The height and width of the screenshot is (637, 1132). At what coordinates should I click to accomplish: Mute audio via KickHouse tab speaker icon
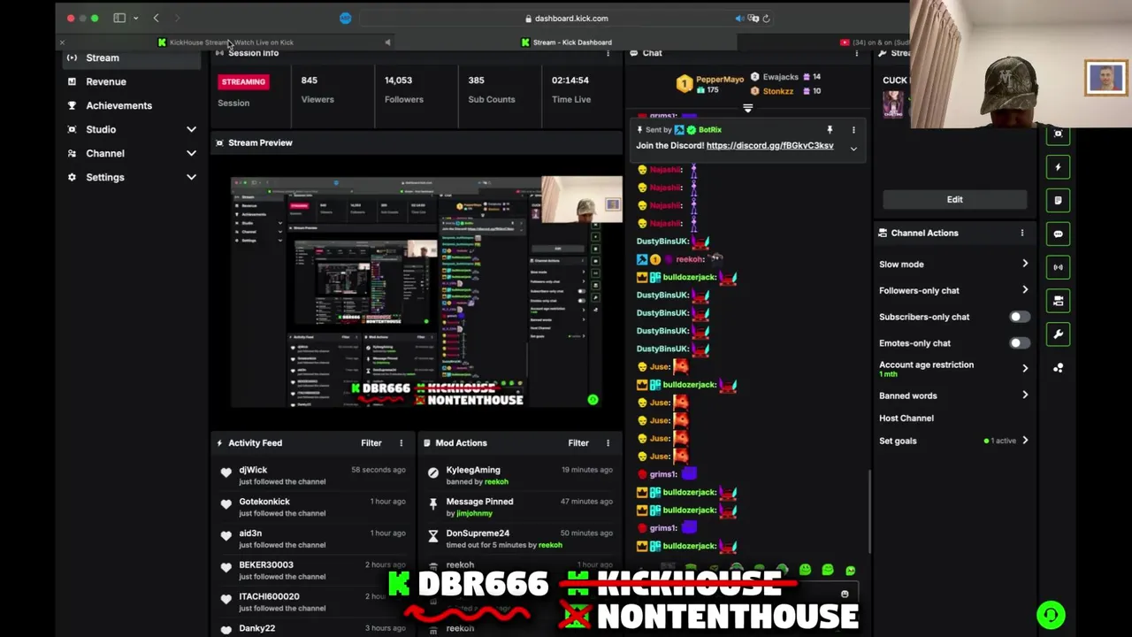(387, 42)
